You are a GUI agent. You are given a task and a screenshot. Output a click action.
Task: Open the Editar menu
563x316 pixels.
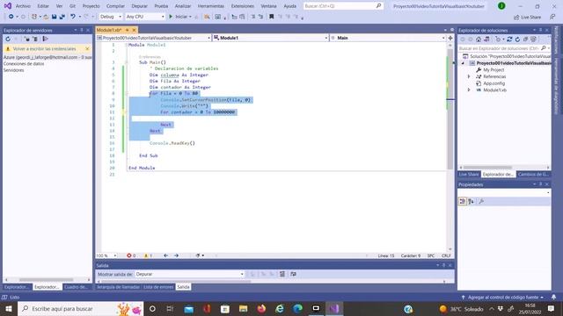43,6
